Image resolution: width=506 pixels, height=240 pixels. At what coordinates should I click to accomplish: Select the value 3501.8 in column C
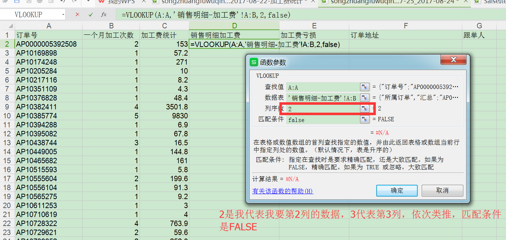coord(165,107)
